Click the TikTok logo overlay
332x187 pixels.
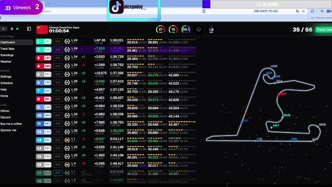pyautogui.click(x=116, y=7)
